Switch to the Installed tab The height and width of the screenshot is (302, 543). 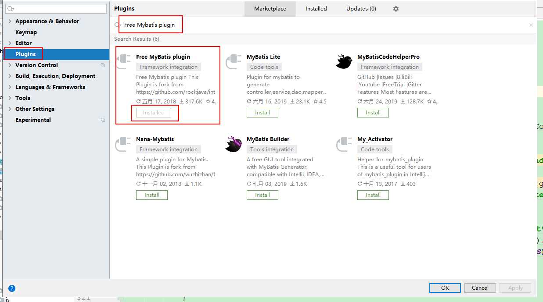tap(316, 9)
